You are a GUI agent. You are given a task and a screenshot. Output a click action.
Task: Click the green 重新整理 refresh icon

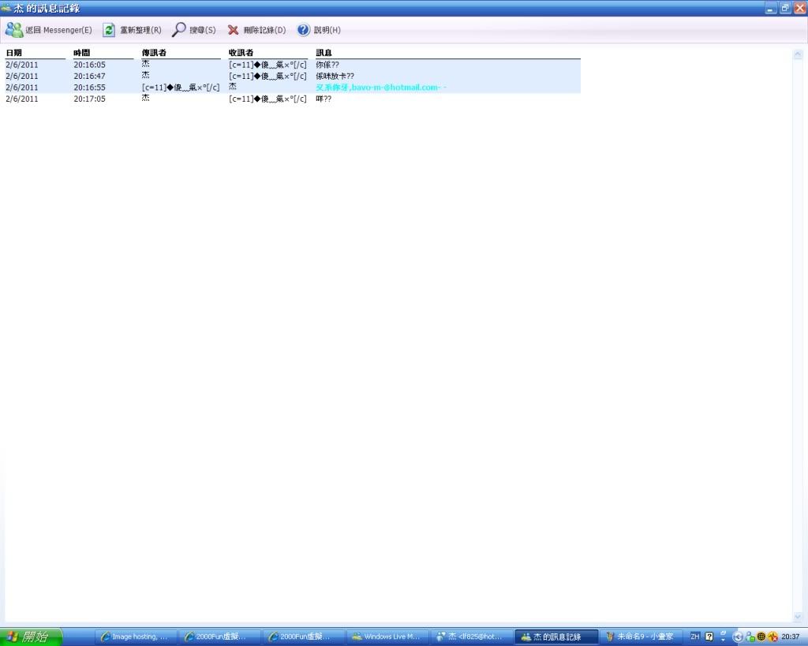click(x=109, y=30)
